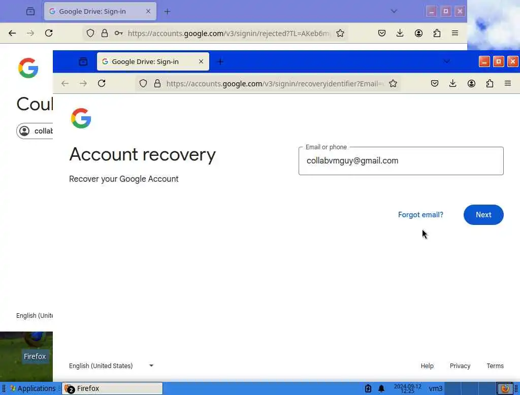520x395 pixels.
Task: Click shield icon in background window address bar
Action: pyautogui.click(x=90, y=33)
